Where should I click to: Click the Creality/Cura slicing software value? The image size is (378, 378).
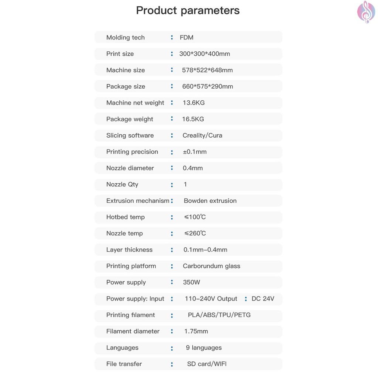coord(202,135)
